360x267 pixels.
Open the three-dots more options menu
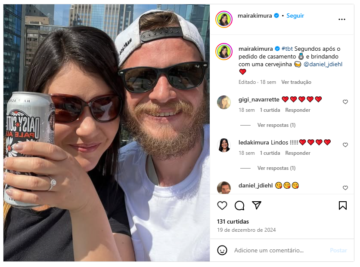[x=341, y=19]
